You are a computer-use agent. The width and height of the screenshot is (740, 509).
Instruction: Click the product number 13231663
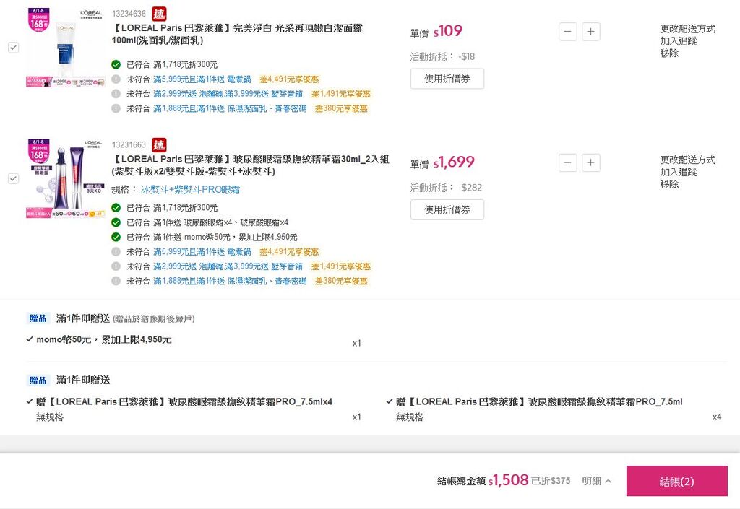tap(129, 144)
